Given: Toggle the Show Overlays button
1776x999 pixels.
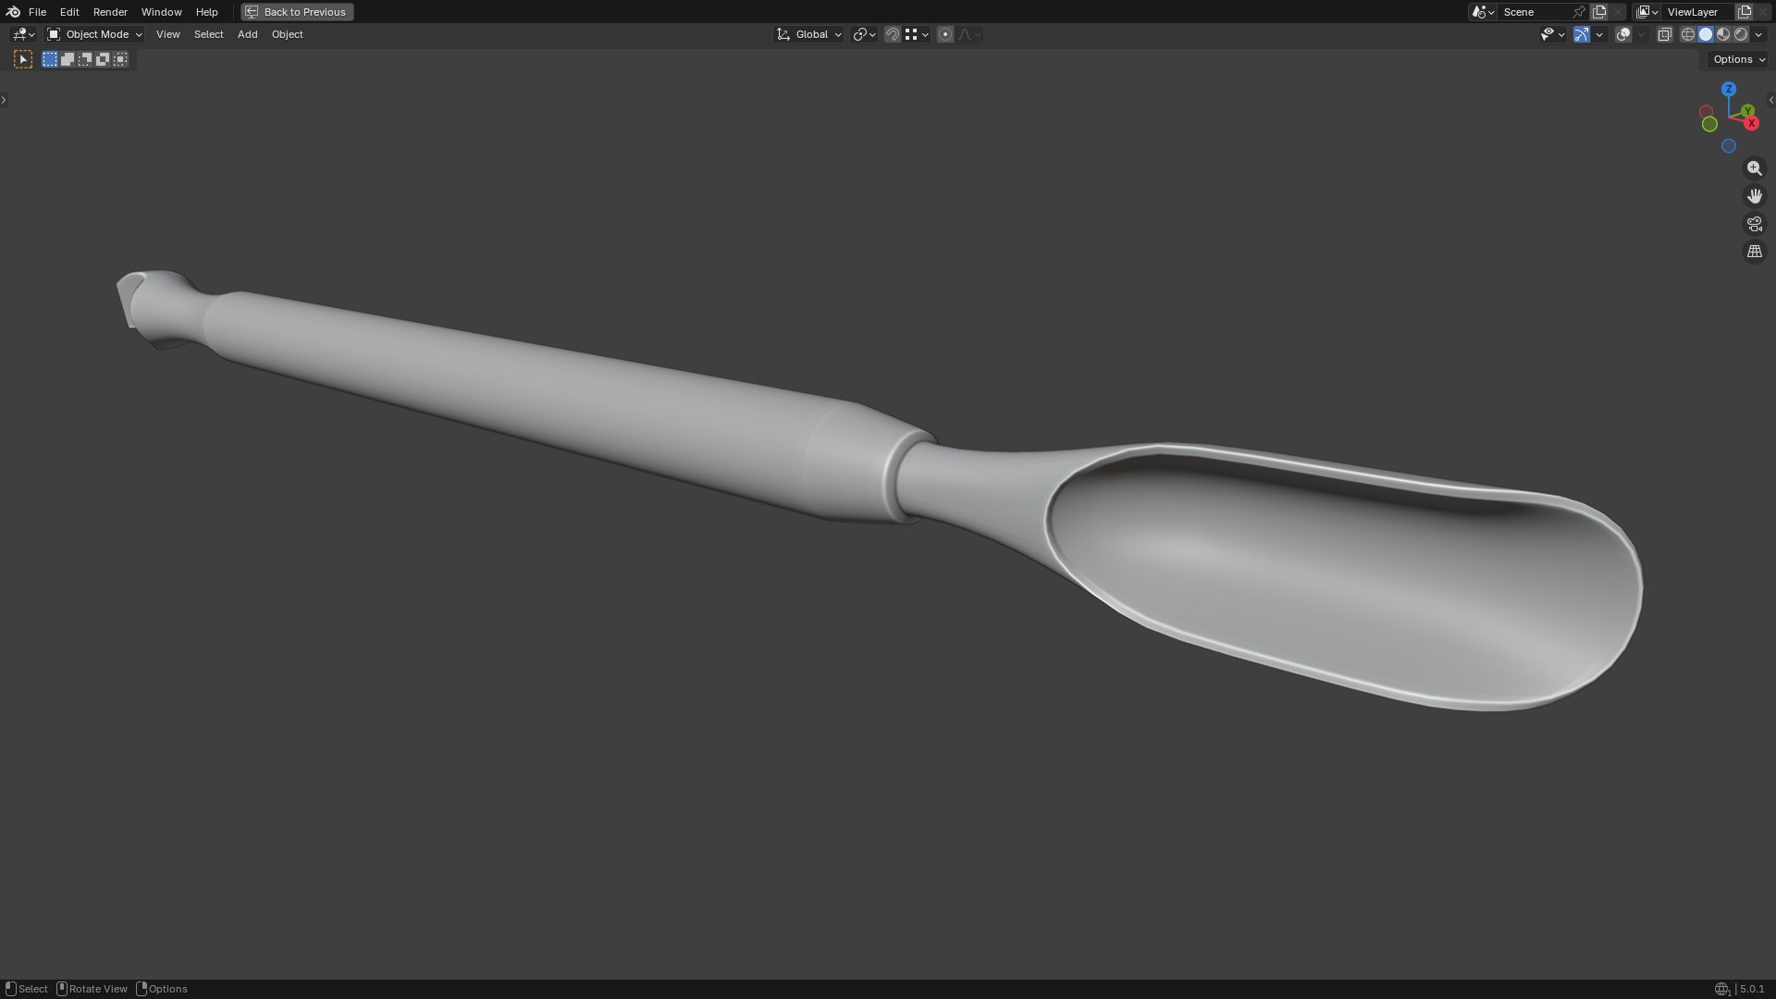Looking at the screenshot, I should click(x=1623, y=34).
